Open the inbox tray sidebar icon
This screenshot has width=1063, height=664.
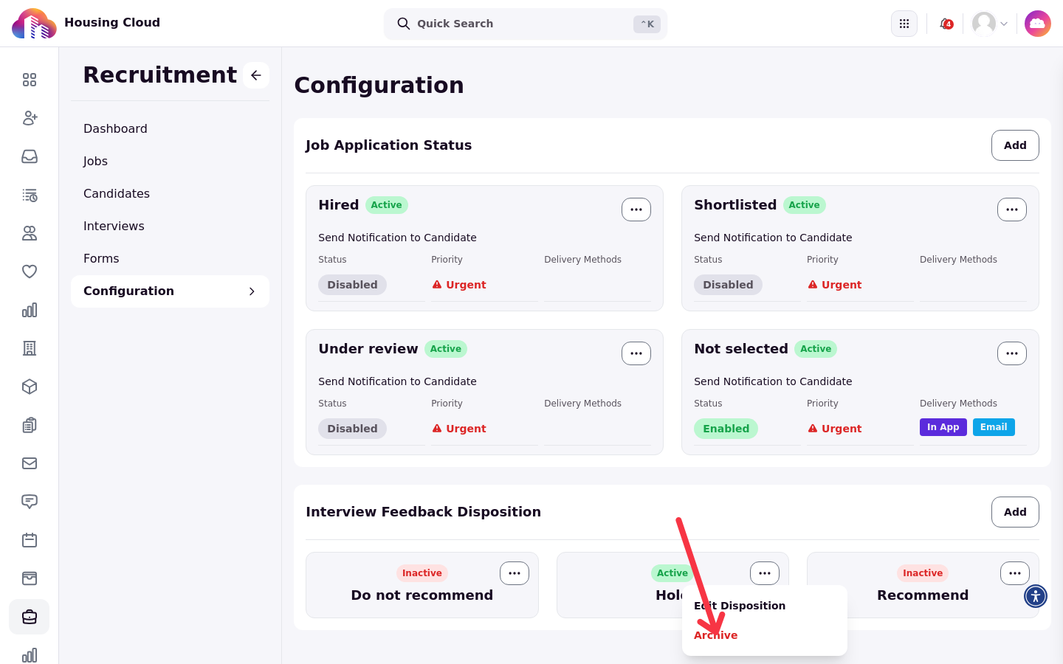click(x=30, y=156)
